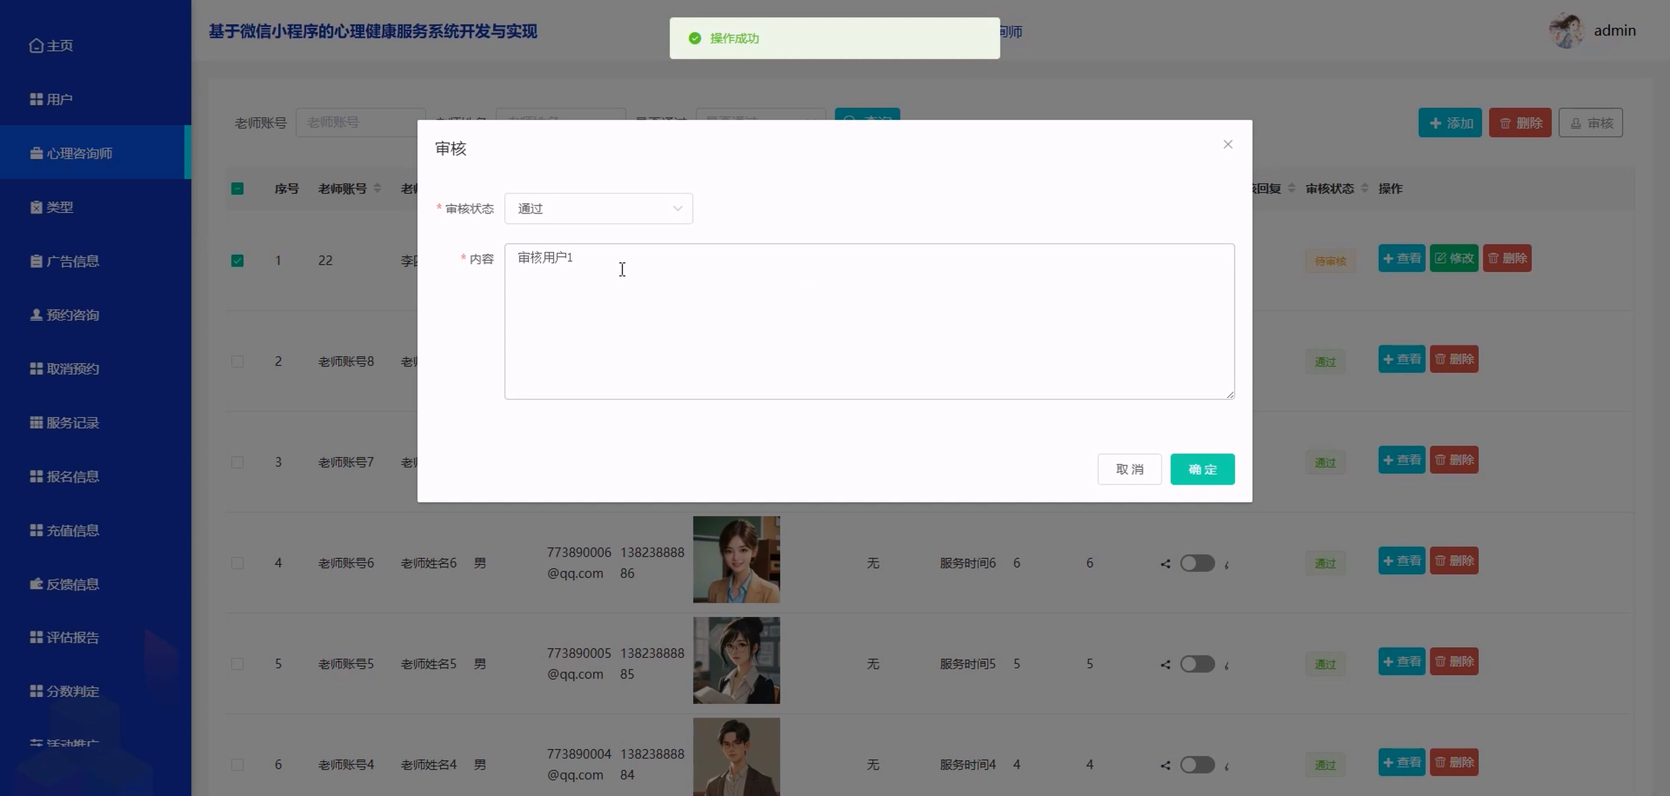
Task: Click the 内容 text area
Action: [x=869, y=321]
